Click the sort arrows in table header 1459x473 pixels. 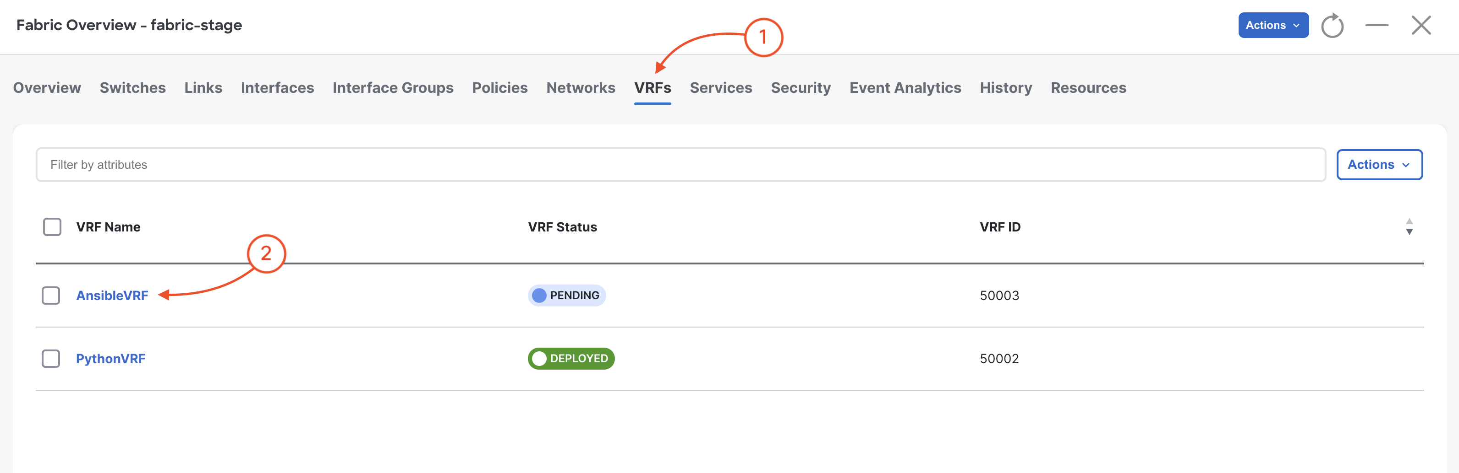[1409, 226]
